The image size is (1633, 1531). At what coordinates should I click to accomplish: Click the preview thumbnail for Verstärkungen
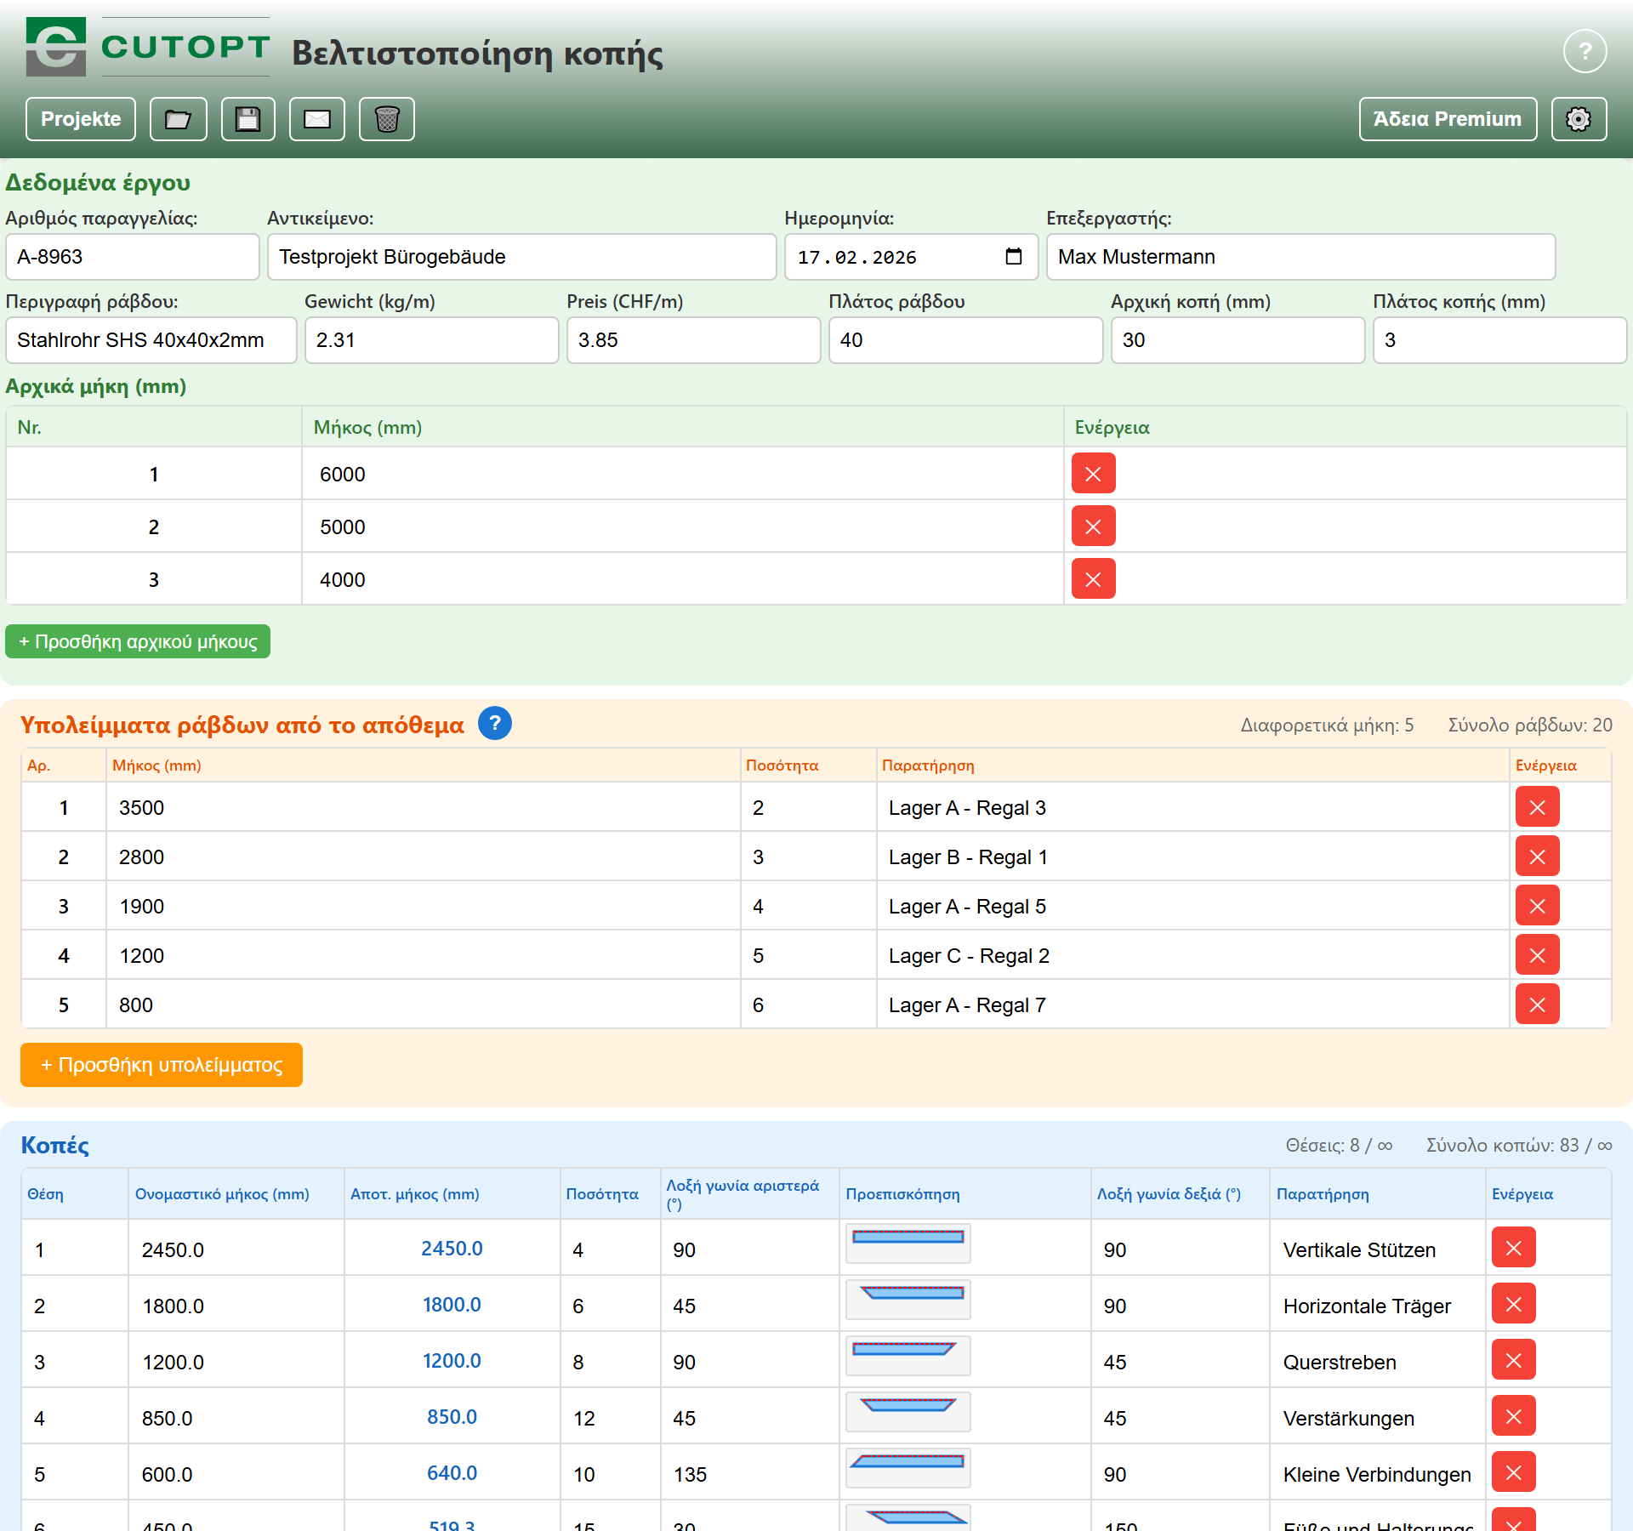(908, 1412)
